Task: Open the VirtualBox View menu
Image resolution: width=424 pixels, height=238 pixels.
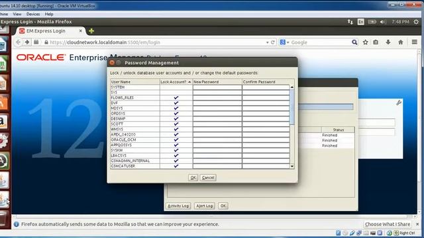Action: coord(17,14)
